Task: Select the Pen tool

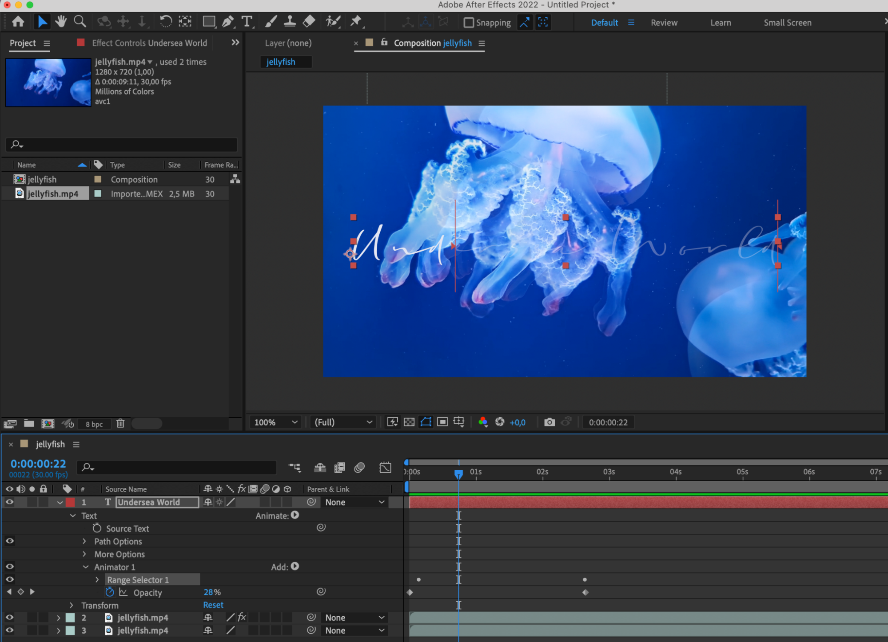Action: pos(227,22)
